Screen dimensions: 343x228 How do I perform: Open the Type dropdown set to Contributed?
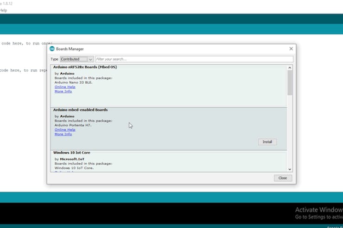[x=77, y=59]
